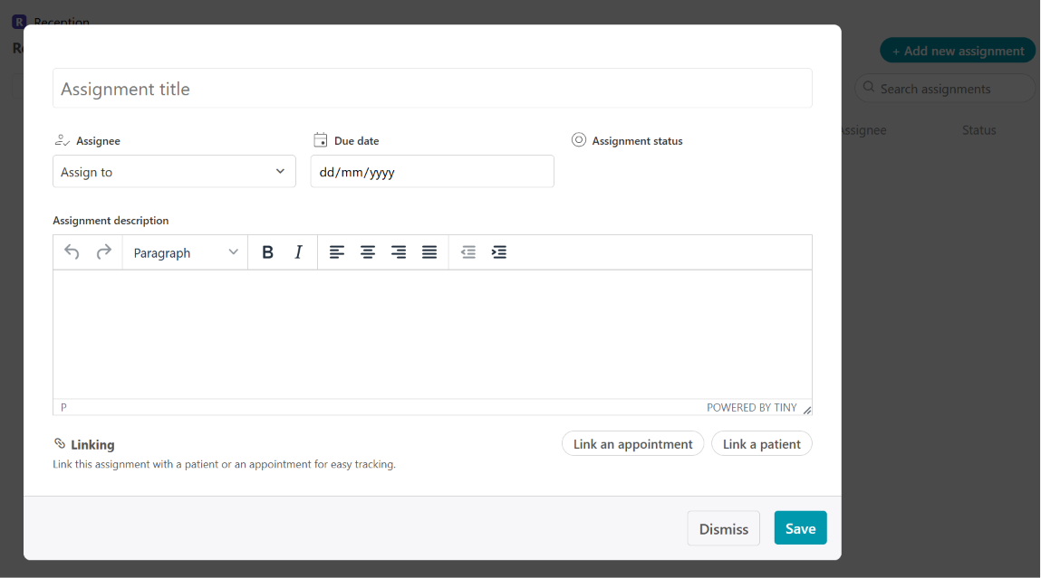Click Link a patient button

pos(761,444)
